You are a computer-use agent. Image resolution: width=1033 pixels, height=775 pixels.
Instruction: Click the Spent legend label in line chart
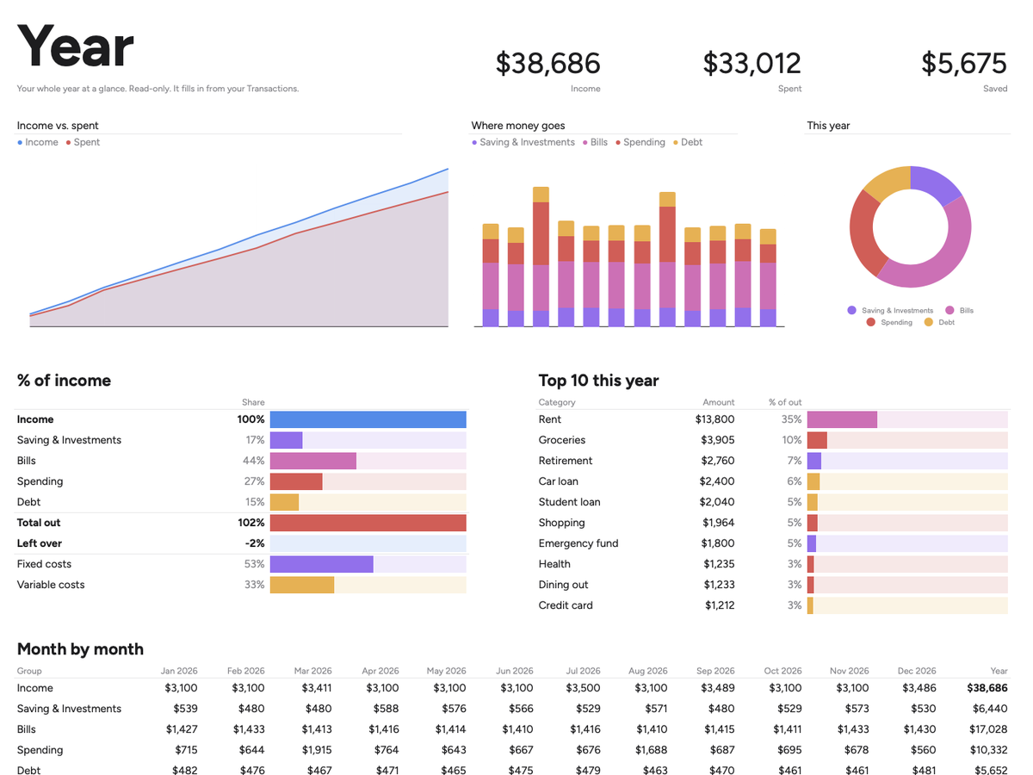87,143
